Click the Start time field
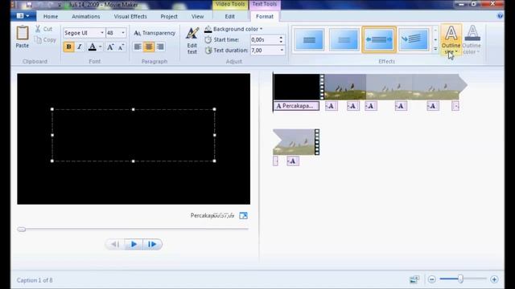 (x=264, y=39)
